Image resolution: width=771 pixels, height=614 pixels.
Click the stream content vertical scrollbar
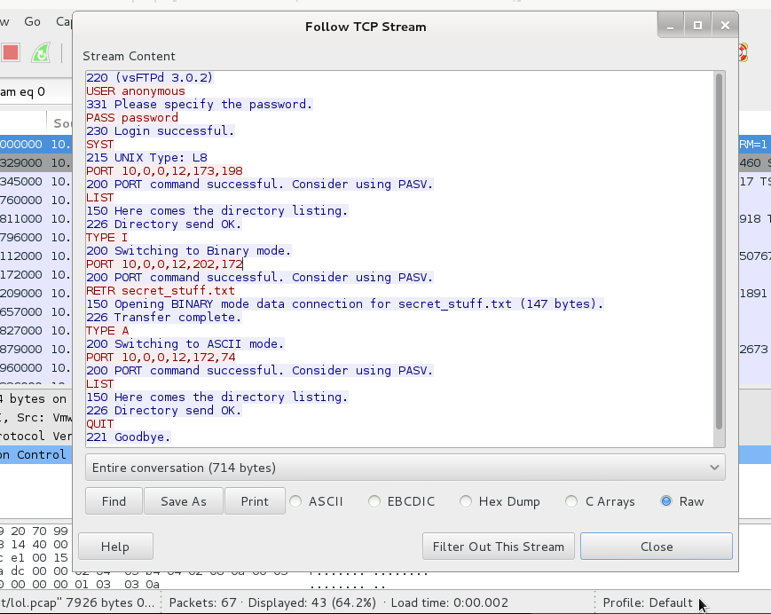719,248
